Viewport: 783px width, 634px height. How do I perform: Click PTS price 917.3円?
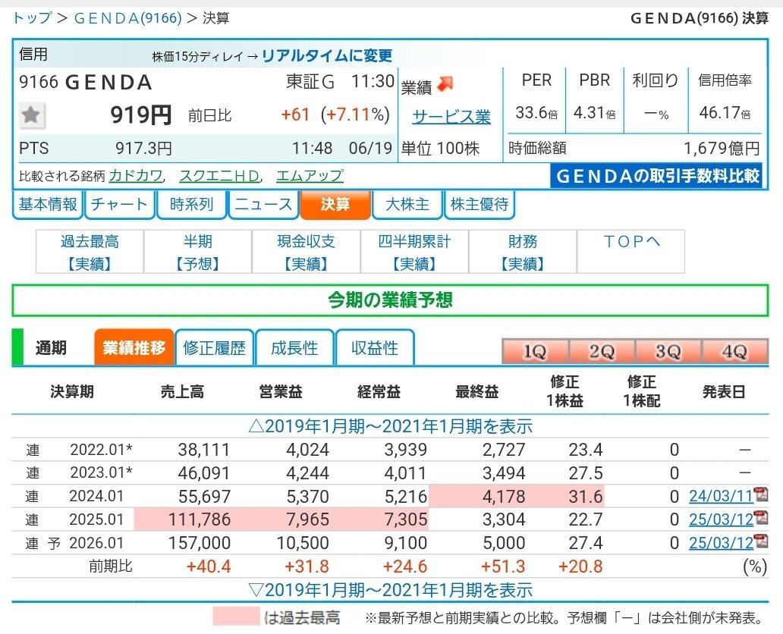(144, 149)
